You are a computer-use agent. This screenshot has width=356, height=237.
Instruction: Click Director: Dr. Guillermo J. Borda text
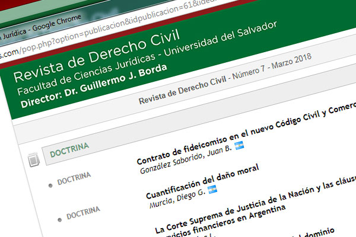click(x=94, y=86)
